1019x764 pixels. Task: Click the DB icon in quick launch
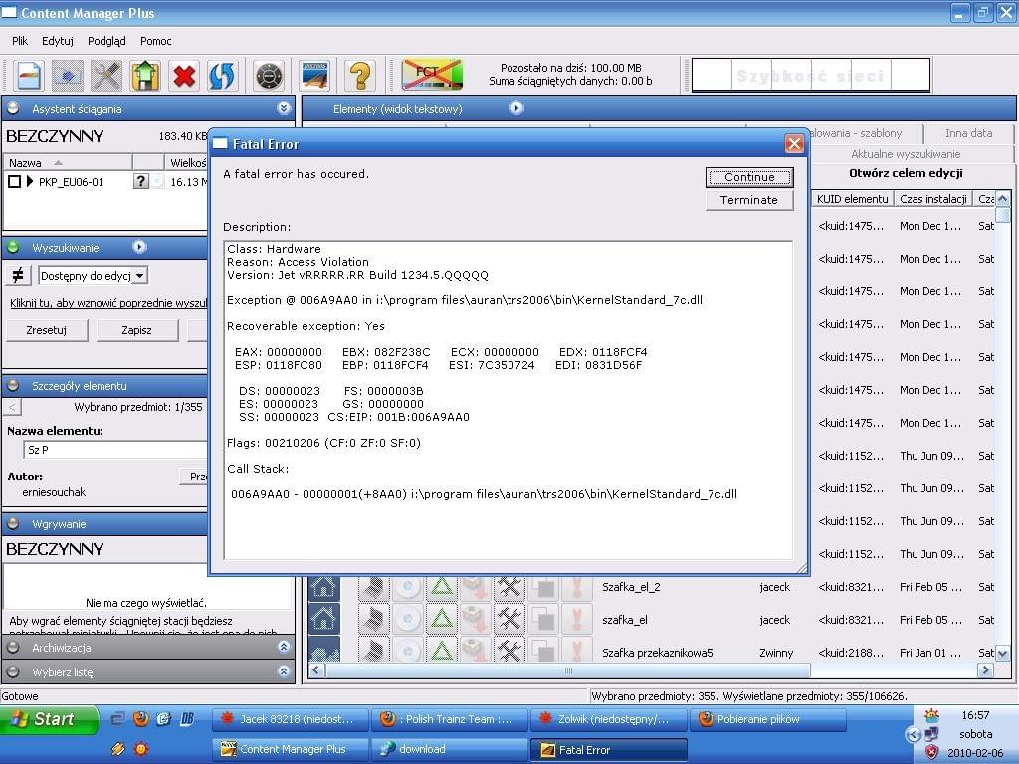click(x=187, y=718)
